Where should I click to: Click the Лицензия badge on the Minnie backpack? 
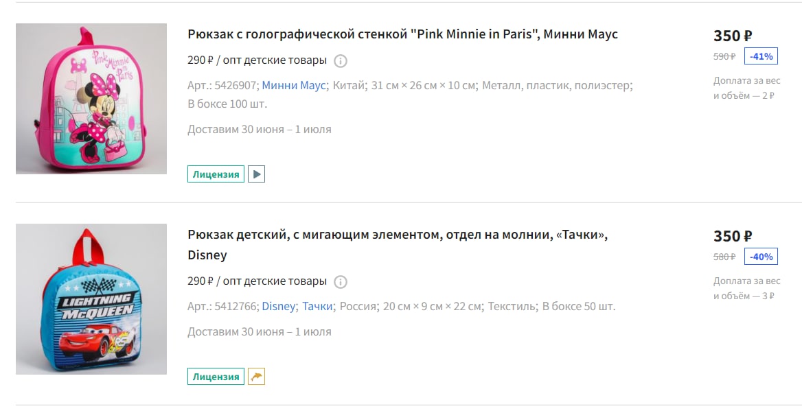(x=216, y=174)
